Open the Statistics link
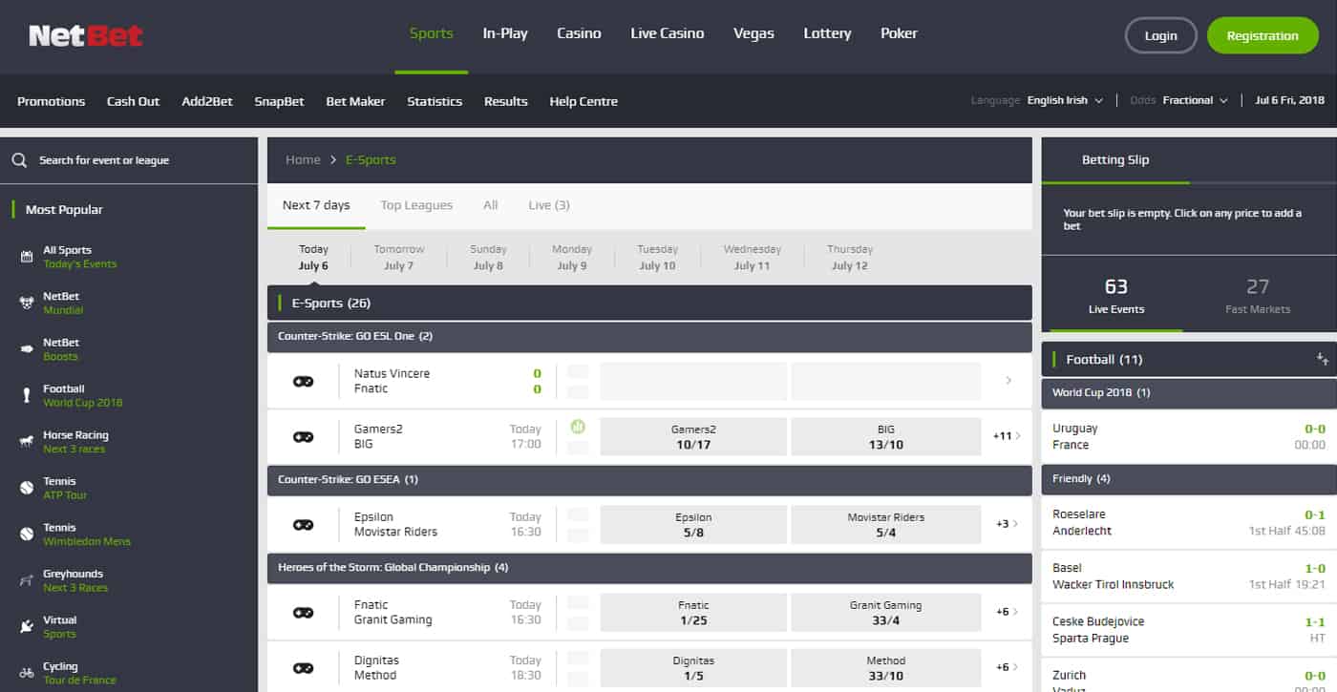The image size is (1337, 692). (435, 101)
